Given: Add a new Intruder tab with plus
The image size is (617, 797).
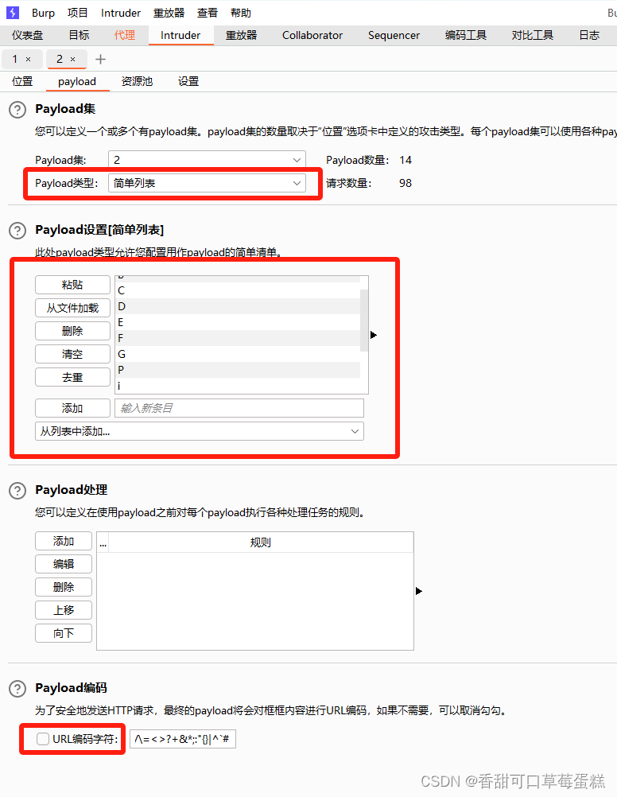Looking at the screenshot, I should point(101,60).
